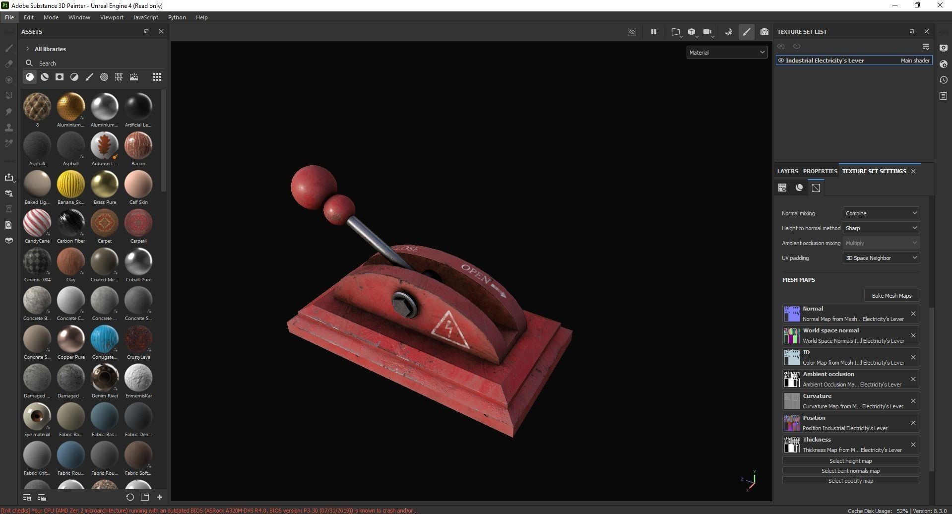Open the Log panel icon on right dock
This screenshot has width=952, height=514.
point(944,96)
